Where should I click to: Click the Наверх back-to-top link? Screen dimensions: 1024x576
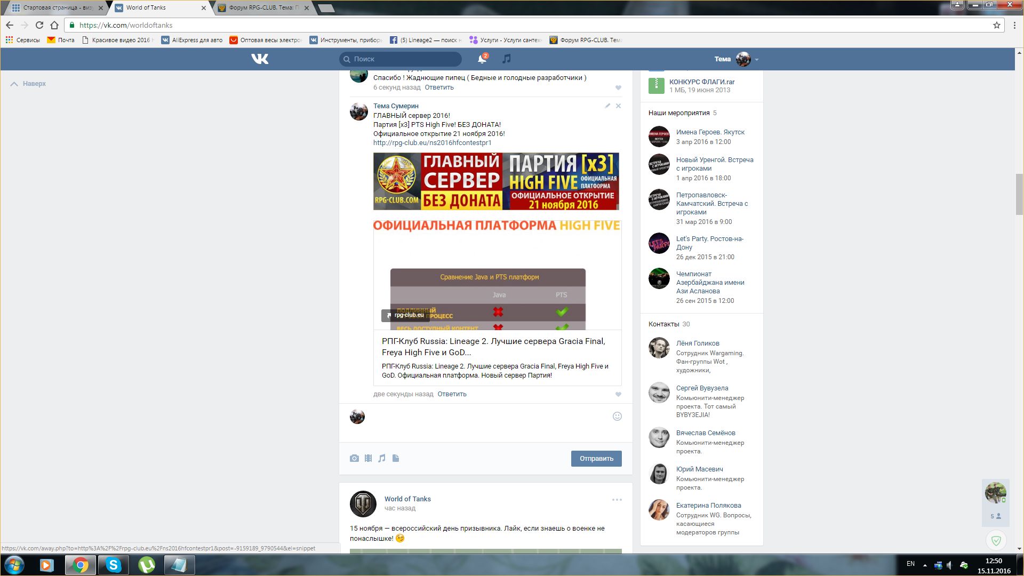(x=28, y=84)
